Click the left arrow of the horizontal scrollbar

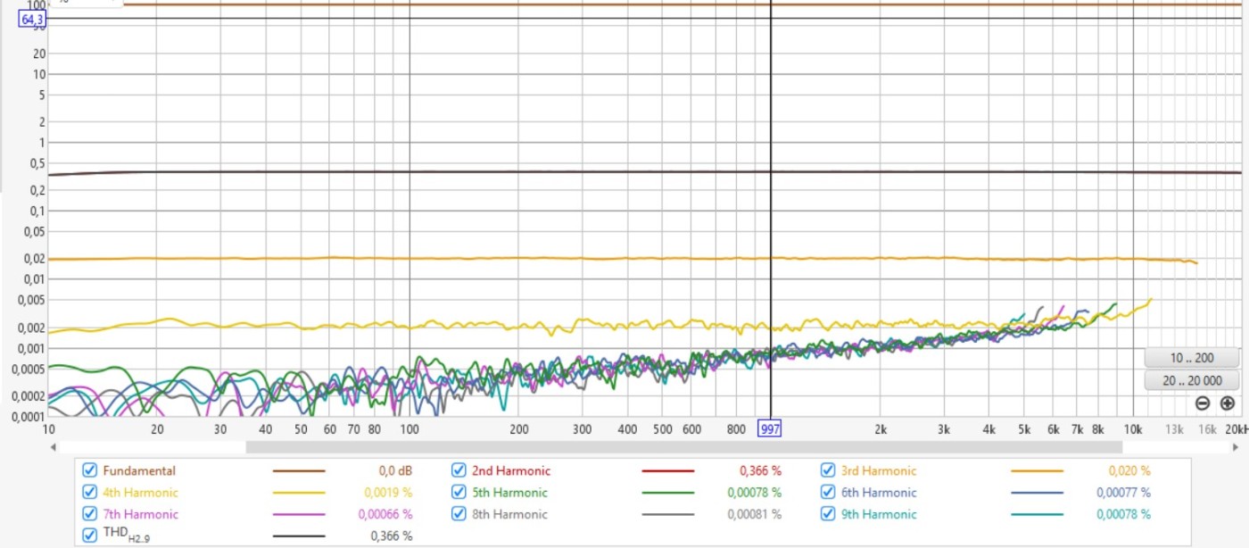click(x=53, y=447)
